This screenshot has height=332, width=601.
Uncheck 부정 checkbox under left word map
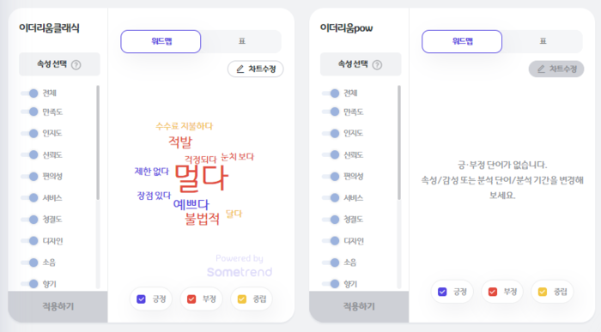tap(191, 299)
